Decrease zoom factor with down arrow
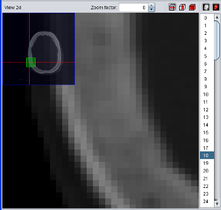The image size is (221, 210). coord(152,10)
